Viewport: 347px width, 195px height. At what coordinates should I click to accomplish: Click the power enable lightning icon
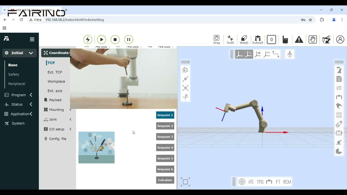(x=88, y=40)
